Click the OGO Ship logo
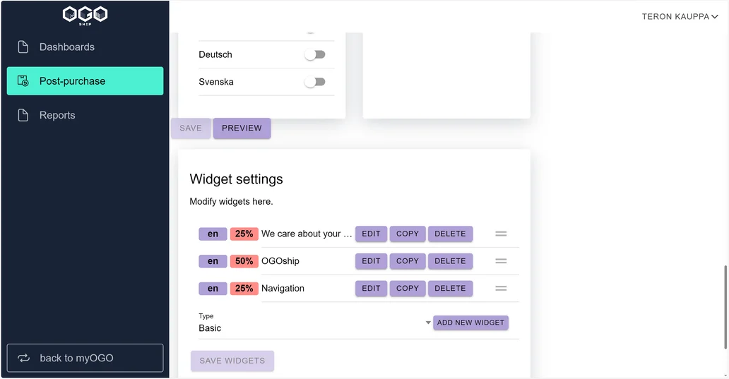This screenshot has height=379, width=729. pos(85,16)
